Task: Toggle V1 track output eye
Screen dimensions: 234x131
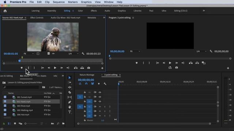Action: [x=100, y=102]
